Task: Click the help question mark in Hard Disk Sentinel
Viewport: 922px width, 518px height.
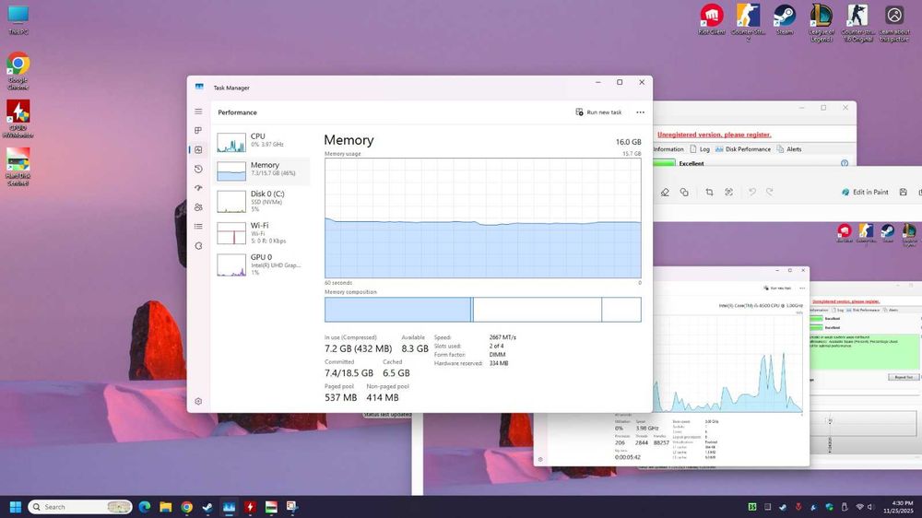Action: pyautogui.click(x=845, y=163)
